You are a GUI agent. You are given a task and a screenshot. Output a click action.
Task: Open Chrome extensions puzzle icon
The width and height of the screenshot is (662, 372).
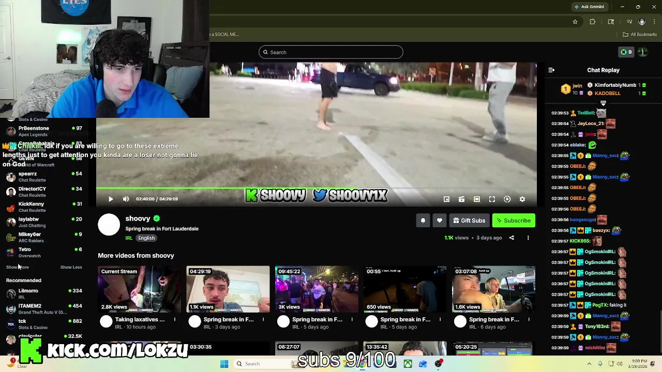(593, 22)
